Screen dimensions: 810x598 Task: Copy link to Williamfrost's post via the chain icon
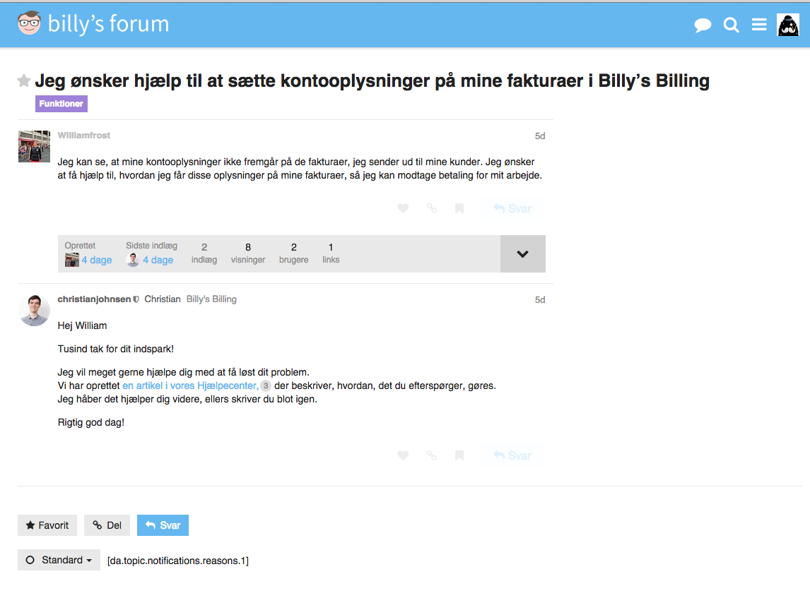tap(431, 208)
